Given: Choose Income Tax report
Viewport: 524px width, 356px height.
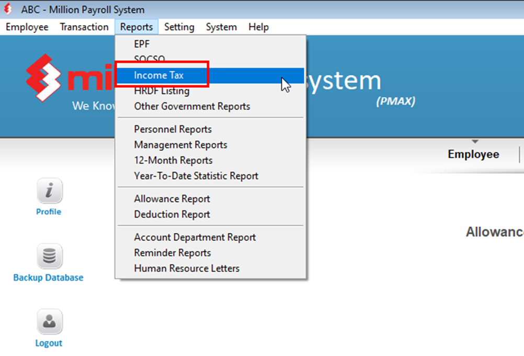Looking at the screenshot, I should pos(211,75).
